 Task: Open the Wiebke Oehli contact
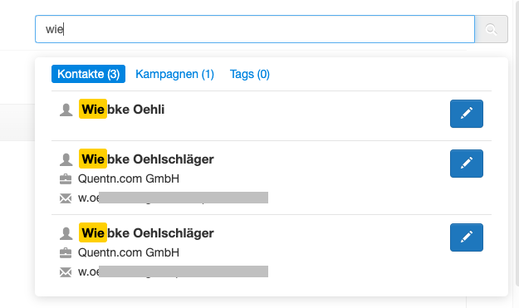[x=121, y=110]
